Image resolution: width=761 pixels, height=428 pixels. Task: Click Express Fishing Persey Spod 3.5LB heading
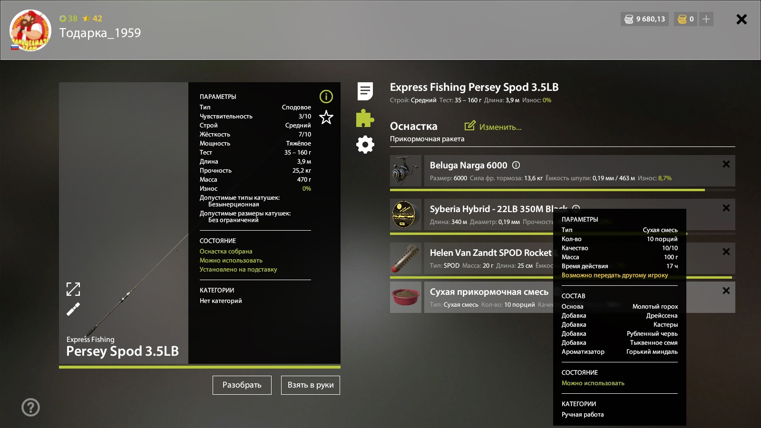pos(474,87)
